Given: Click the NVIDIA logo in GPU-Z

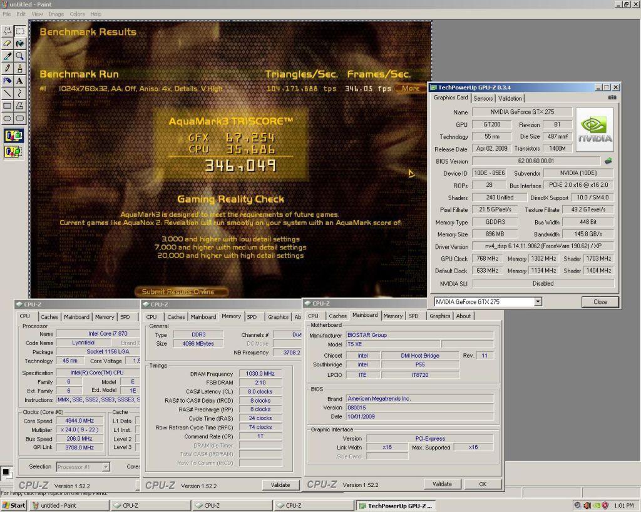Looking at the screenshot, I should [595, 130].
